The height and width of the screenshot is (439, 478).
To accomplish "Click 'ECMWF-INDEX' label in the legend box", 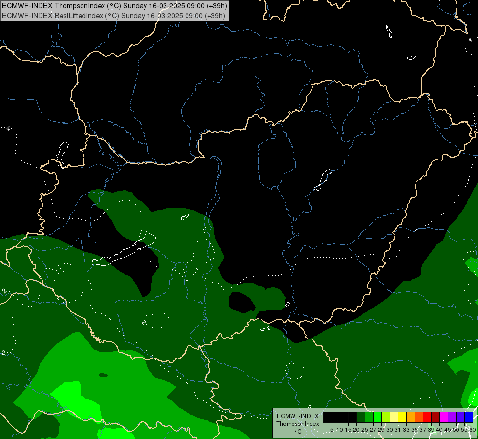I will click(297, 416).
